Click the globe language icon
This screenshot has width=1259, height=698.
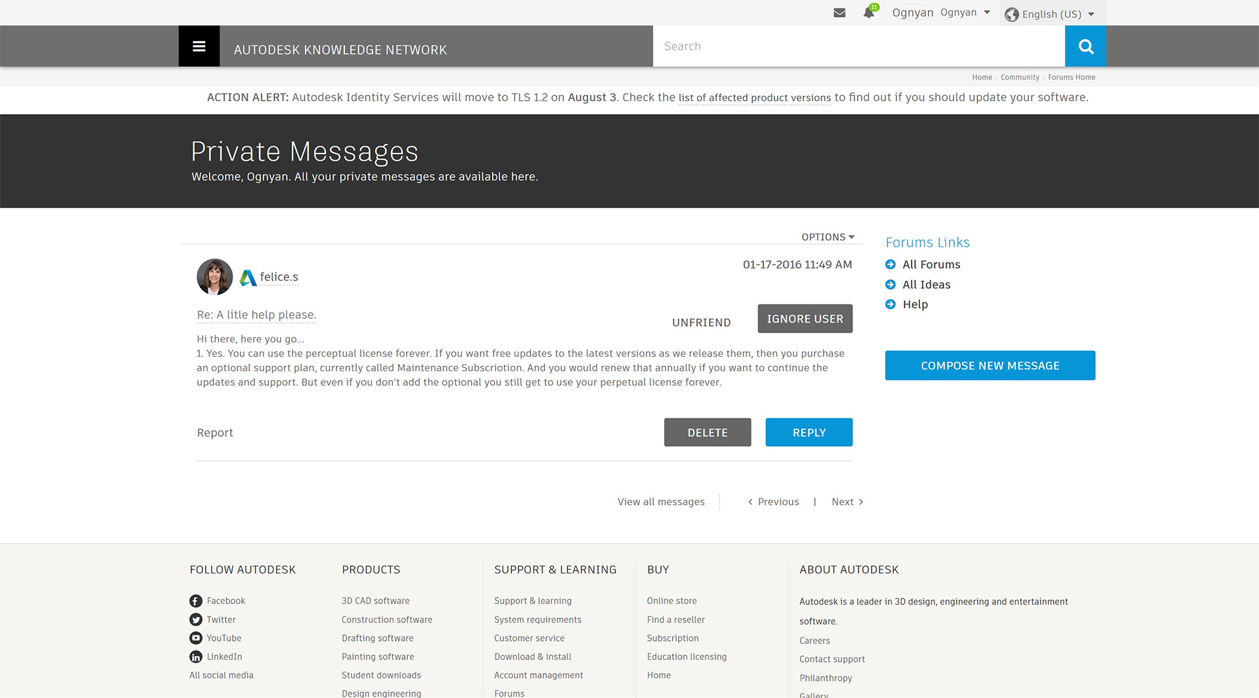click(x=1012, y=14)
